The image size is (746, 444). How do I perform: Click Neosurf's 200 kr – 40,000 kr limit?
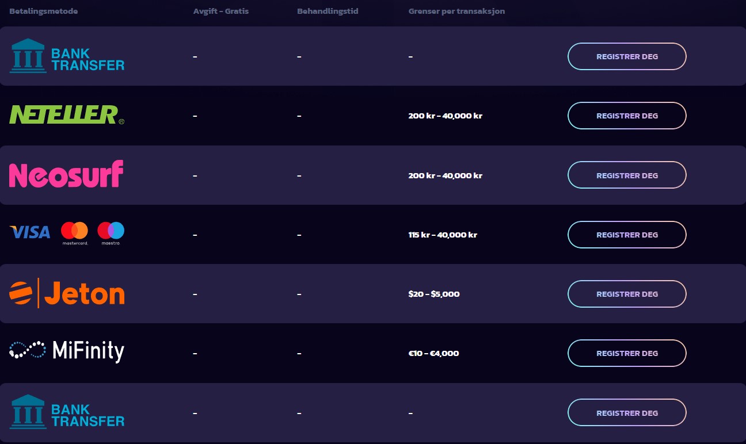445,175
